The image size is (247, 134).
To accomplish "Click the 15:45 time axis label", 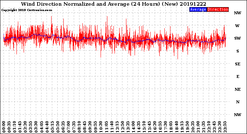I will (x=149, y=127).
